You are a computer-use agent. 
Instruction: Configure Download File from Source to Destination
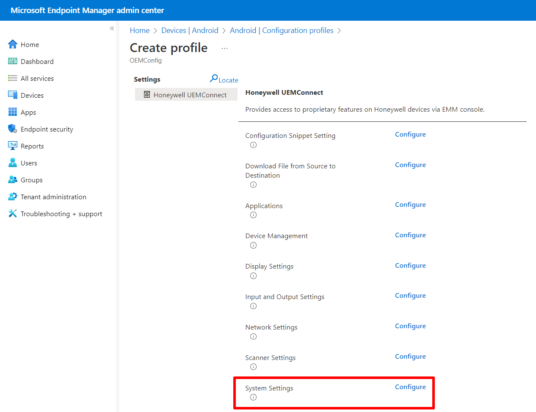[x=410, y=165]
